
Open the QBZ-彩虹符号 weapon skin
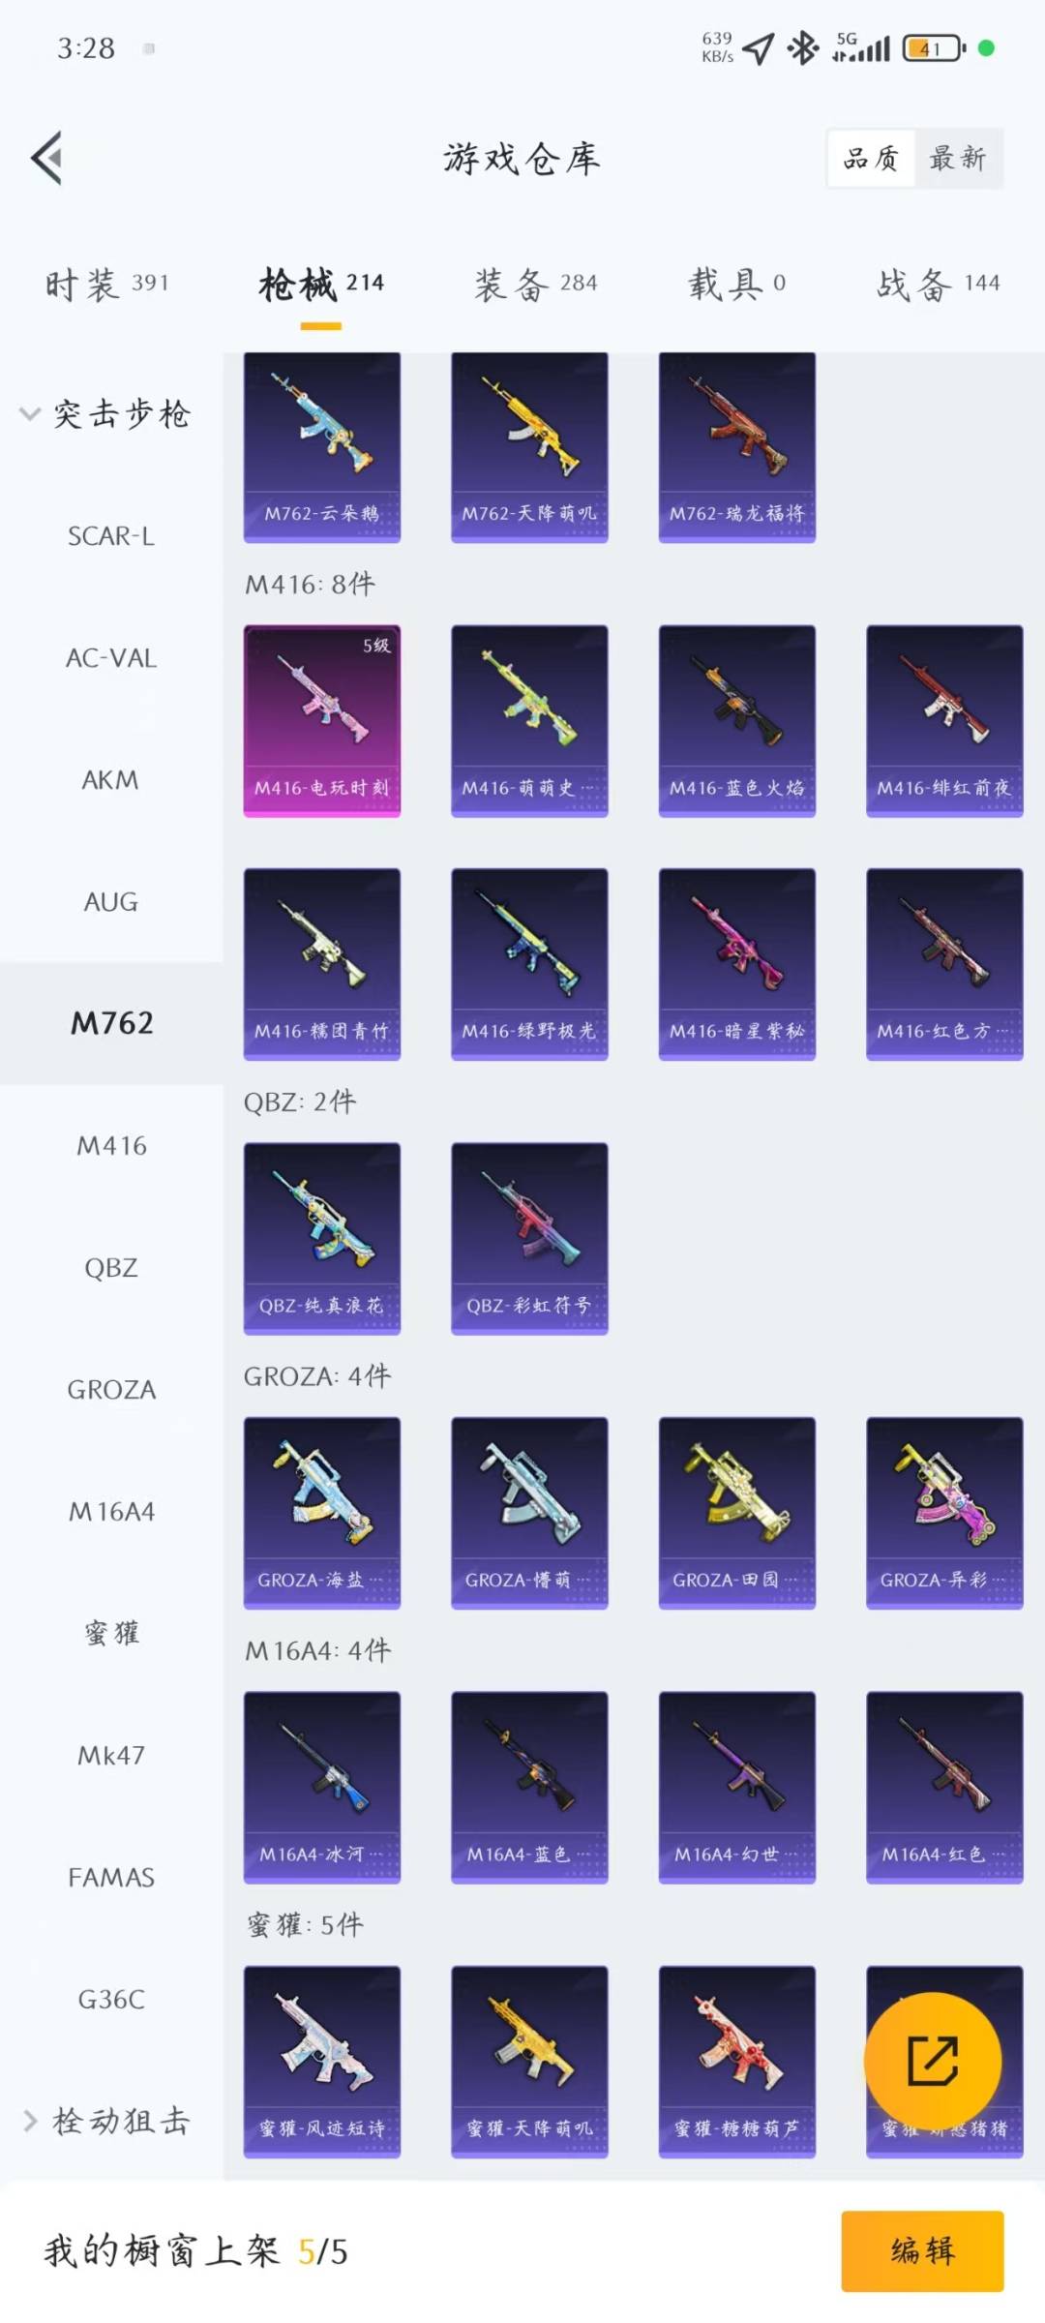(x=529, y=1238)
